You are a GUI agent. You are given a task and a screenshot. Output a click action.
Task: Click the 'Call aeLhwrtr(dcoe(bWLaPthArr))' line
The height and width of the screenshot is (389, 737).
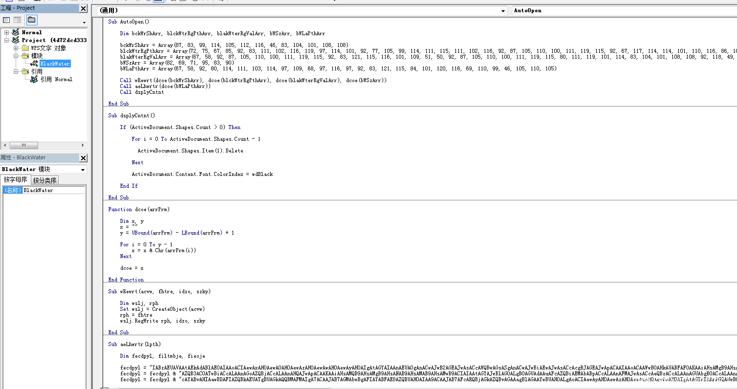click(x=165, y=86)
